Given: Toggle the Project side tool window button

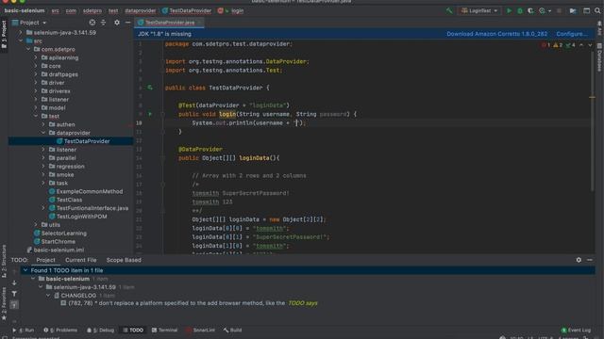Looking at the screenshot, I should click(x=4, y=34).
